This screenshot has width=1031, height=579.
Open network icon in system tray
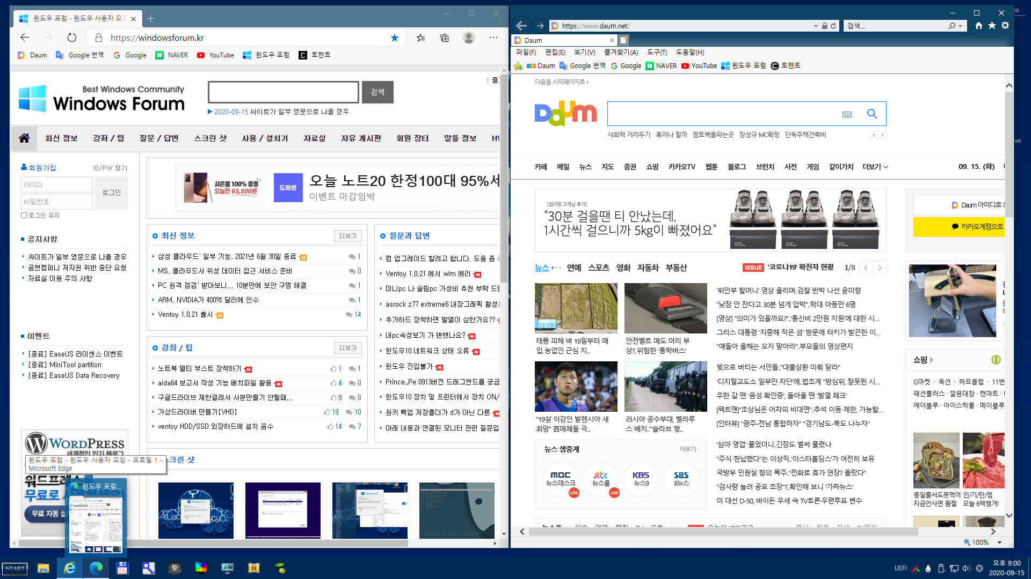[954, 568]
